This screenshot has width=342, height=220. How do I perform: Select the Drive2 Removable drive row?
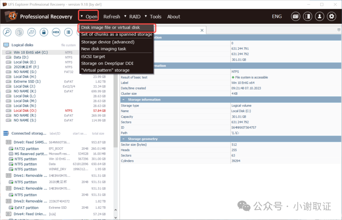[x=56, y=188]
